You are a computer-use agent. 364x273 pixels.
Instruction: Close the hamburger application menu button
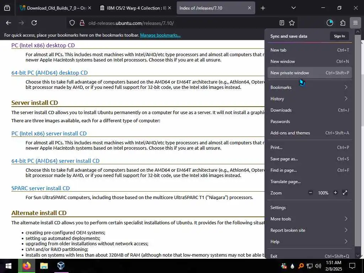(355, 23)
